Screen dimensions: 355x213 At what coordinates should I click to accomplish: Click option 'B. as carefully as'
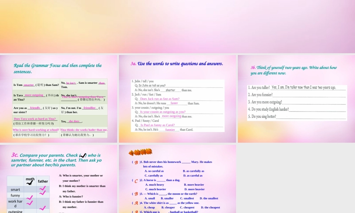pos(193,171)
